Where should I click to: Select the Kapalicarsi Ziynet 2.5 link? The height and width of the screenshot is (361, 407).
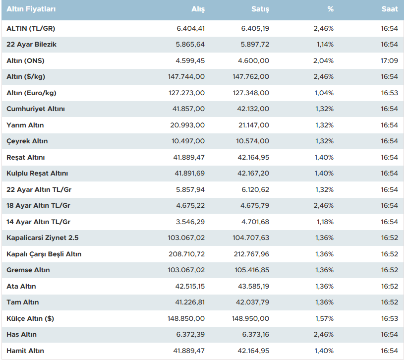coord(43,238)
